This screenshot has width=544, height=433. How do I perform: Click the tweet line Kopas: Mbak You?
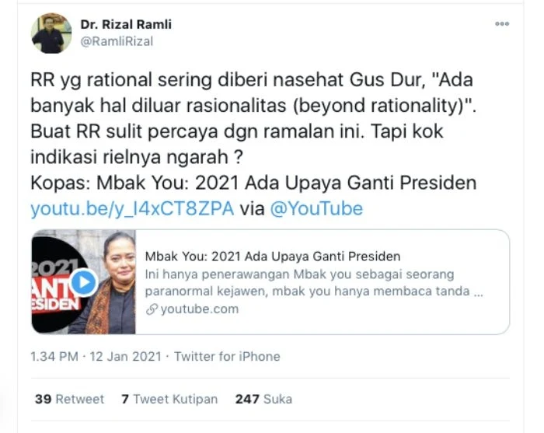click(253, 183)
